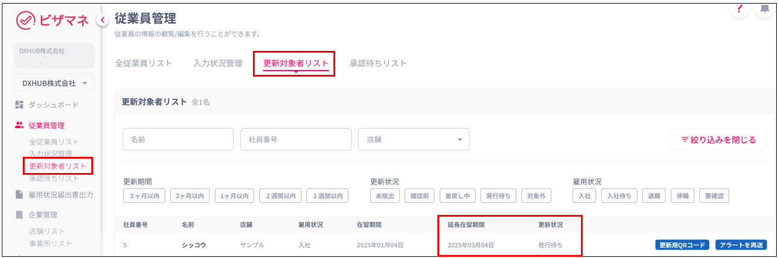This screenshot has height=258, width=778.
Task: Click the 企業管理 building icon
Action: (19, 215)
